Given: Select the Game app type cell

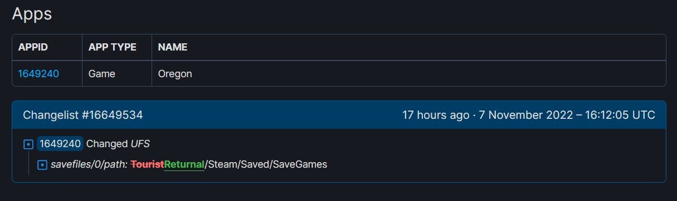Looking at the screenshot, I should 102,74.
